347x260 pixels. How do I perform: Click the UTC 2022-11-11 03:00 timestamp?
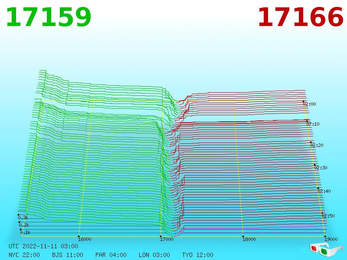pos(43,246)
